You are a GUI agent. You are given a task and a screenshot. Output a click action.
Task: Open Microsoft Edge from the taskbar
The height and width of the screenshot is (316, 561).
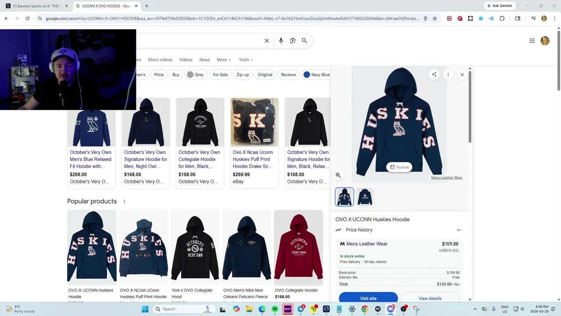coord(262,309)
